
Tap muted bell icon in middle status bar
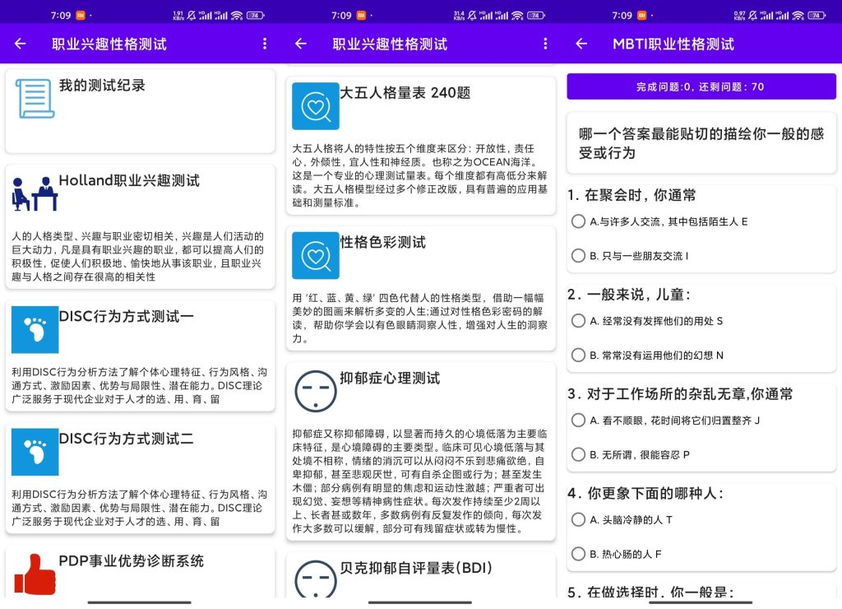[x=471, y=16]
